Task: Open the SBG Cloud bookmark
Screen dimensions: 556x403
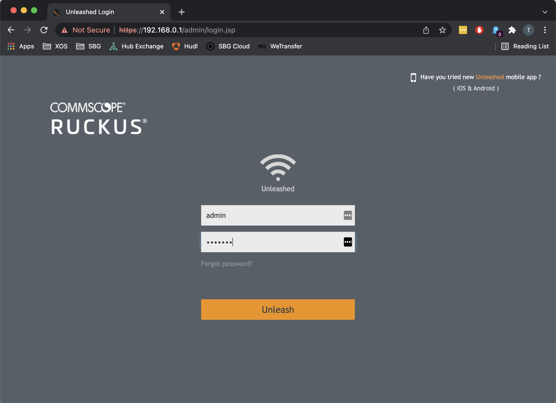Action: point(228,46)
